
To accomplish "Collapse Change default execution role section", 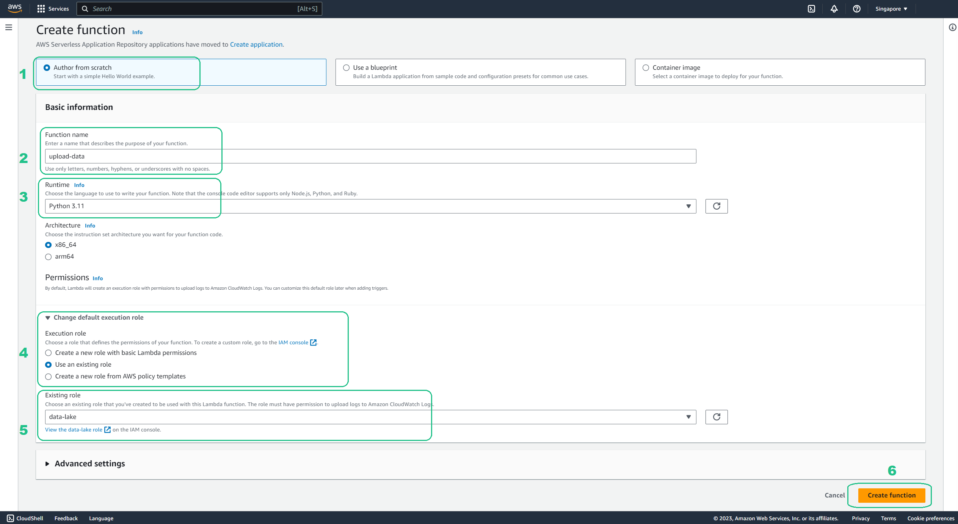I will pyautogui.click(x=94, y=318).
